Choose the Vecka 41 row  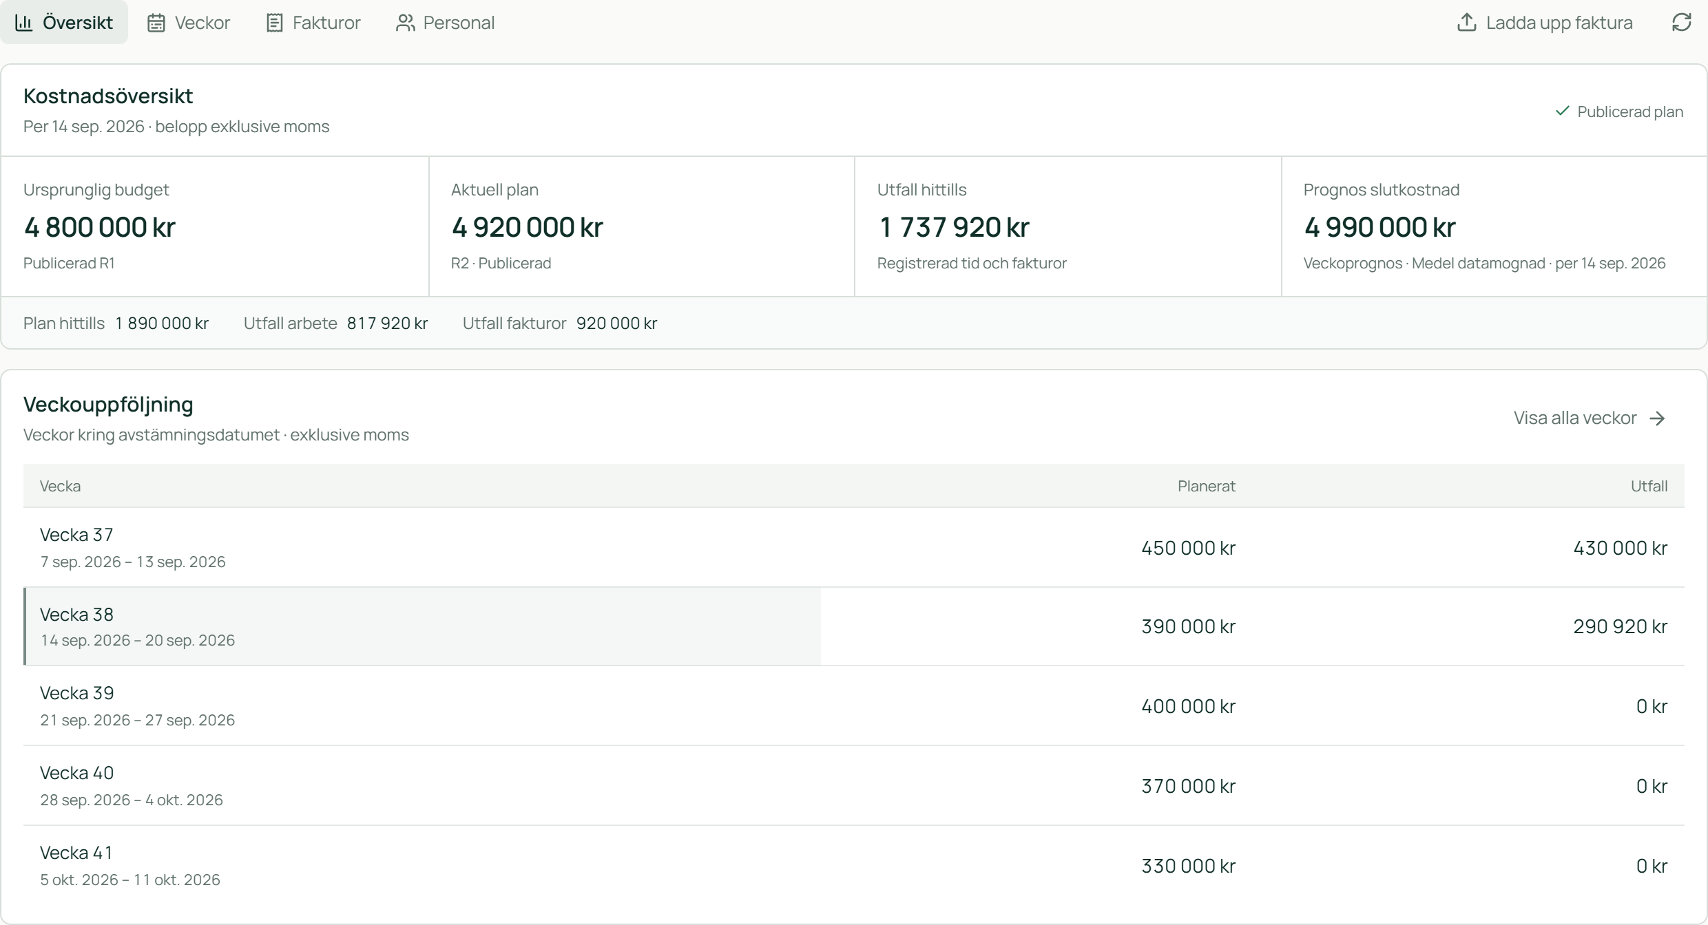coord(854,865)
